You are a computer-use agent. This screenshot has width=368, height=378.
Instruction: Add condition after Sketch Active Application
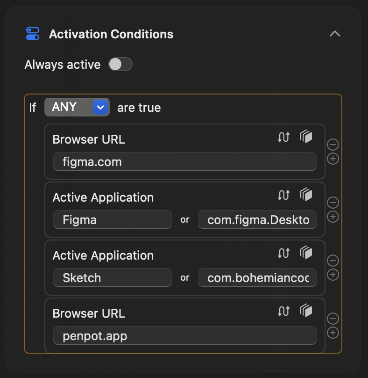pos(333,275)
